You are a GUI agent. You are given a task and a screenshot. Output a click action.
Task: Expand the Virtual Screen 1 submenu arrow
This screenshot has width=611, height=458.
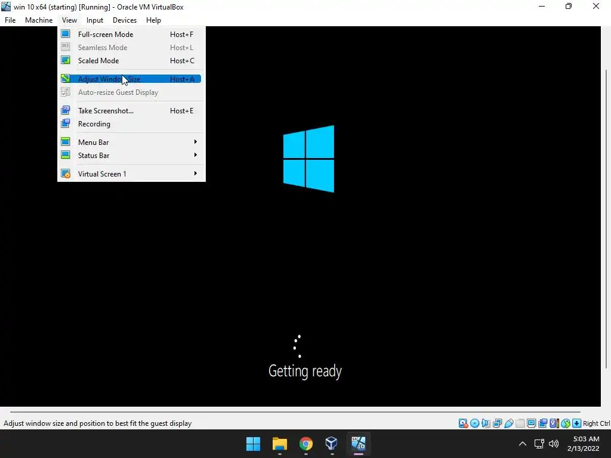pos(196,174)
